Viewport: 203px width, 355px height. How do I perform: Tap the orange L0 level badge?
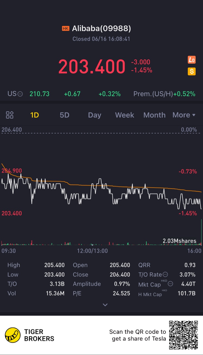[192, 60]
